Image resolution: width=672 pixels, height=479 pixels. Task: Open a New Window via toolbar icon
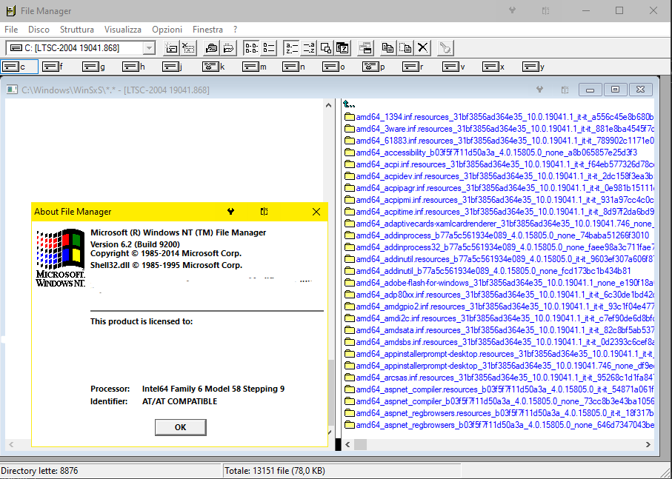(x=365, y=48)
